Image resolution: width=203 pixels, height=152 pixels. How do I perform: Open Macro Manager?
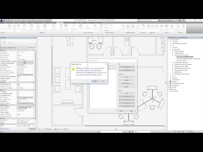pyautogui.click(x=178, y=28)
